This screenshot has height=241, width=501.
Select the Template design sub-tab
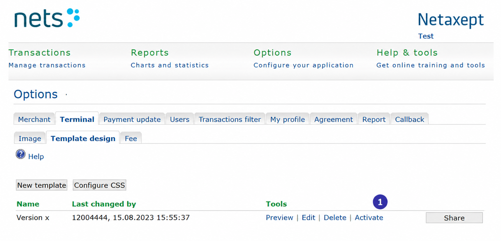(83, 138)
